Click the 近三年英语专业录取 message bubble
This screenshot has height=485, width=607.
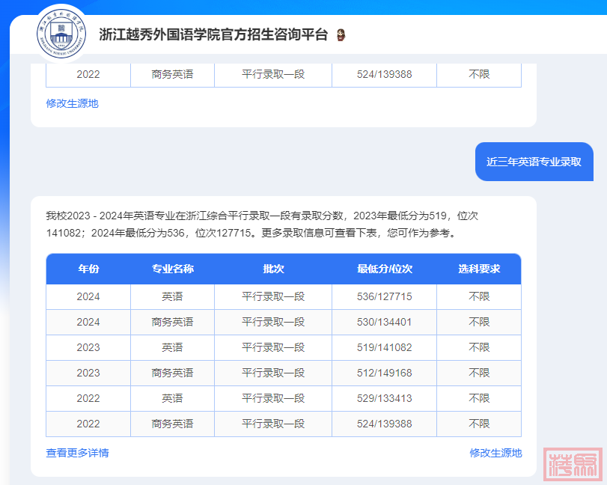[x=534, y=162]
